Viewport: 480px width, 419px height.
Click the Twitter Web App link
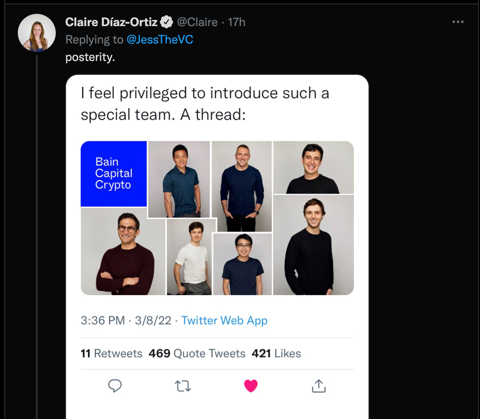pos(224,320)
